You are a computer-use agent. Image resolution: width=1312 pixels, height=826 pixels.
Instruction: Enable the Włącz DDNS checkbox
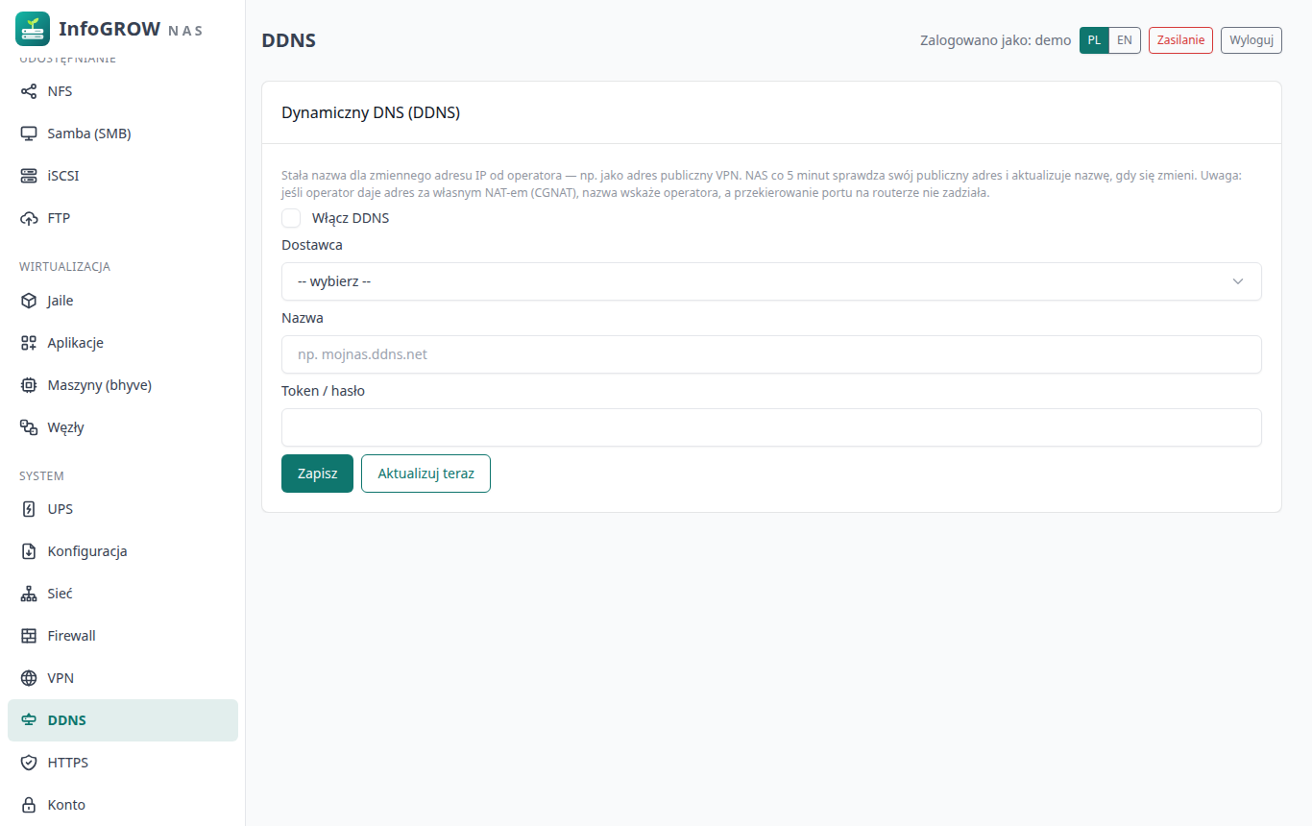[291, 218]
